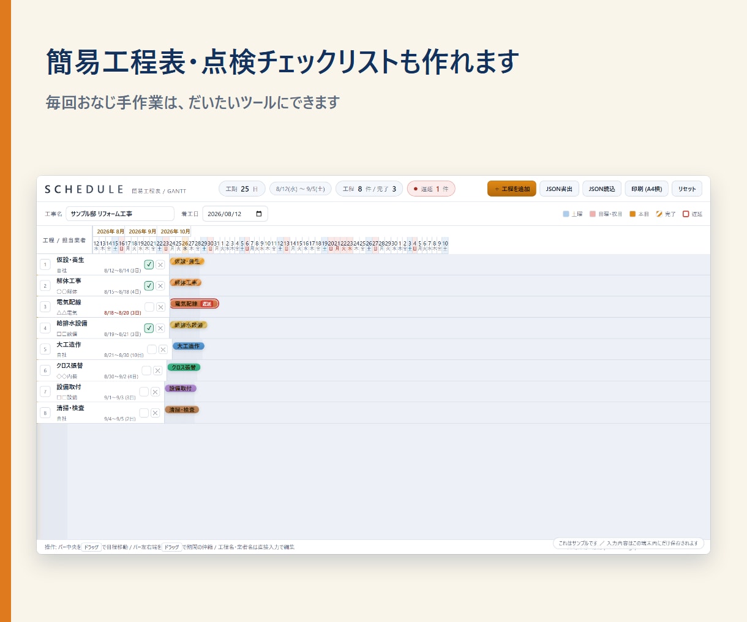Delete the 清掃・検査 row with its X icon

pos(155,413)
